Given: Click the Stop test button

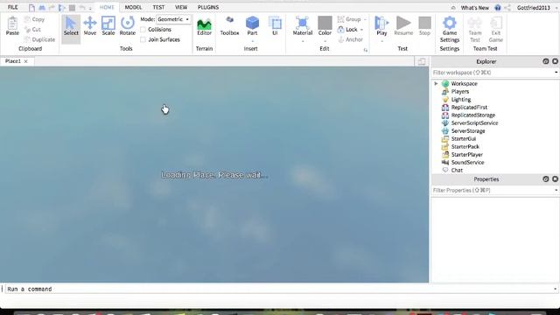Looking at the screenshot, I should coord(424,26).
